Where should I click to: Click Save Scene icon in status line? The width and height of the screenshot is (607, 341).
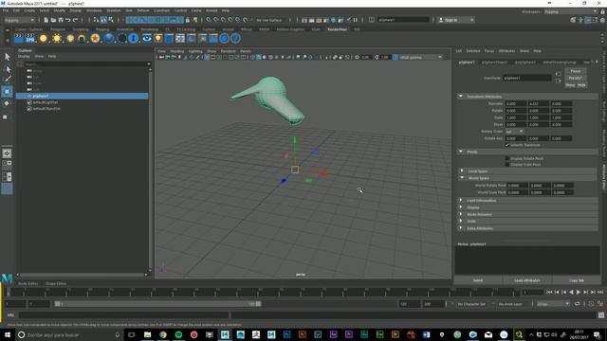click(61, 20)
